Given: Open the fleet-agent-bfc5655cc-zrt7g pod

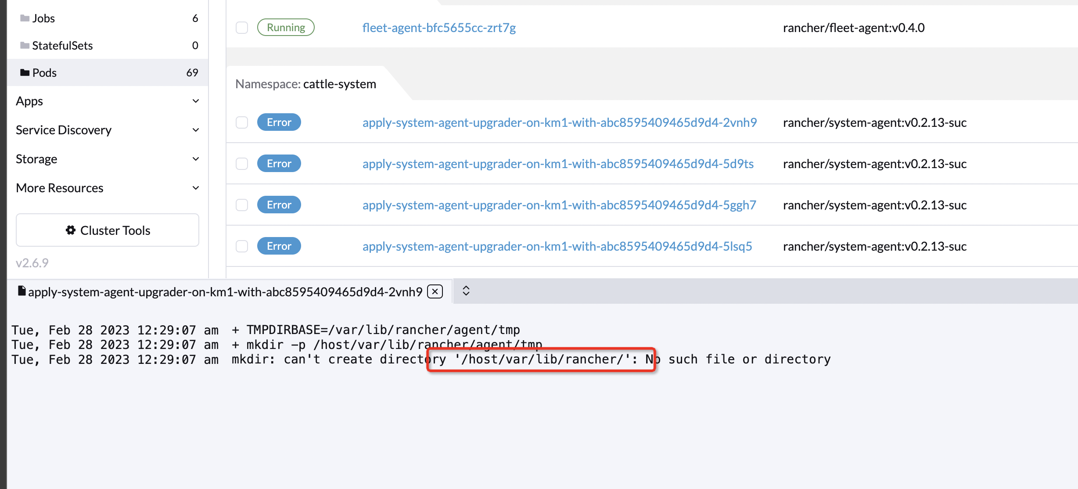Looking at the screenshot, I should coord(439,27).
